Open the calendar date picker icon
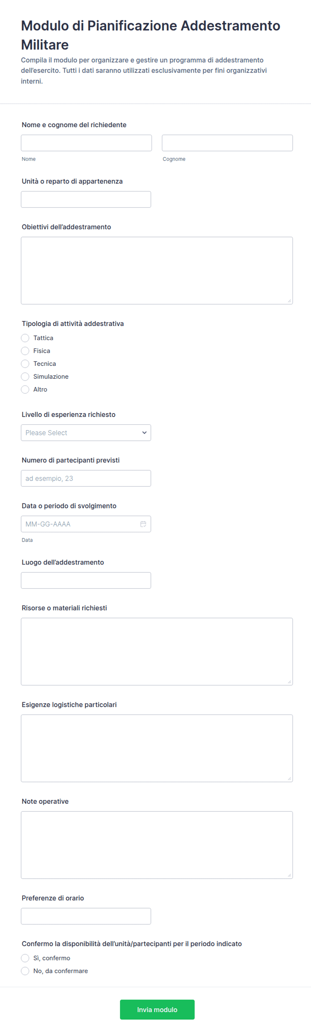311x1036 pixels. click(143, 524)
